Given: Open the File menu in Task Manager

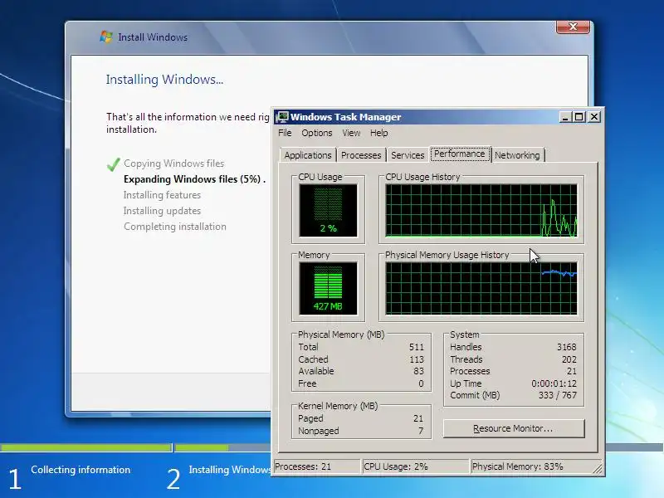Looking at the screenshot, I should 285,133.
